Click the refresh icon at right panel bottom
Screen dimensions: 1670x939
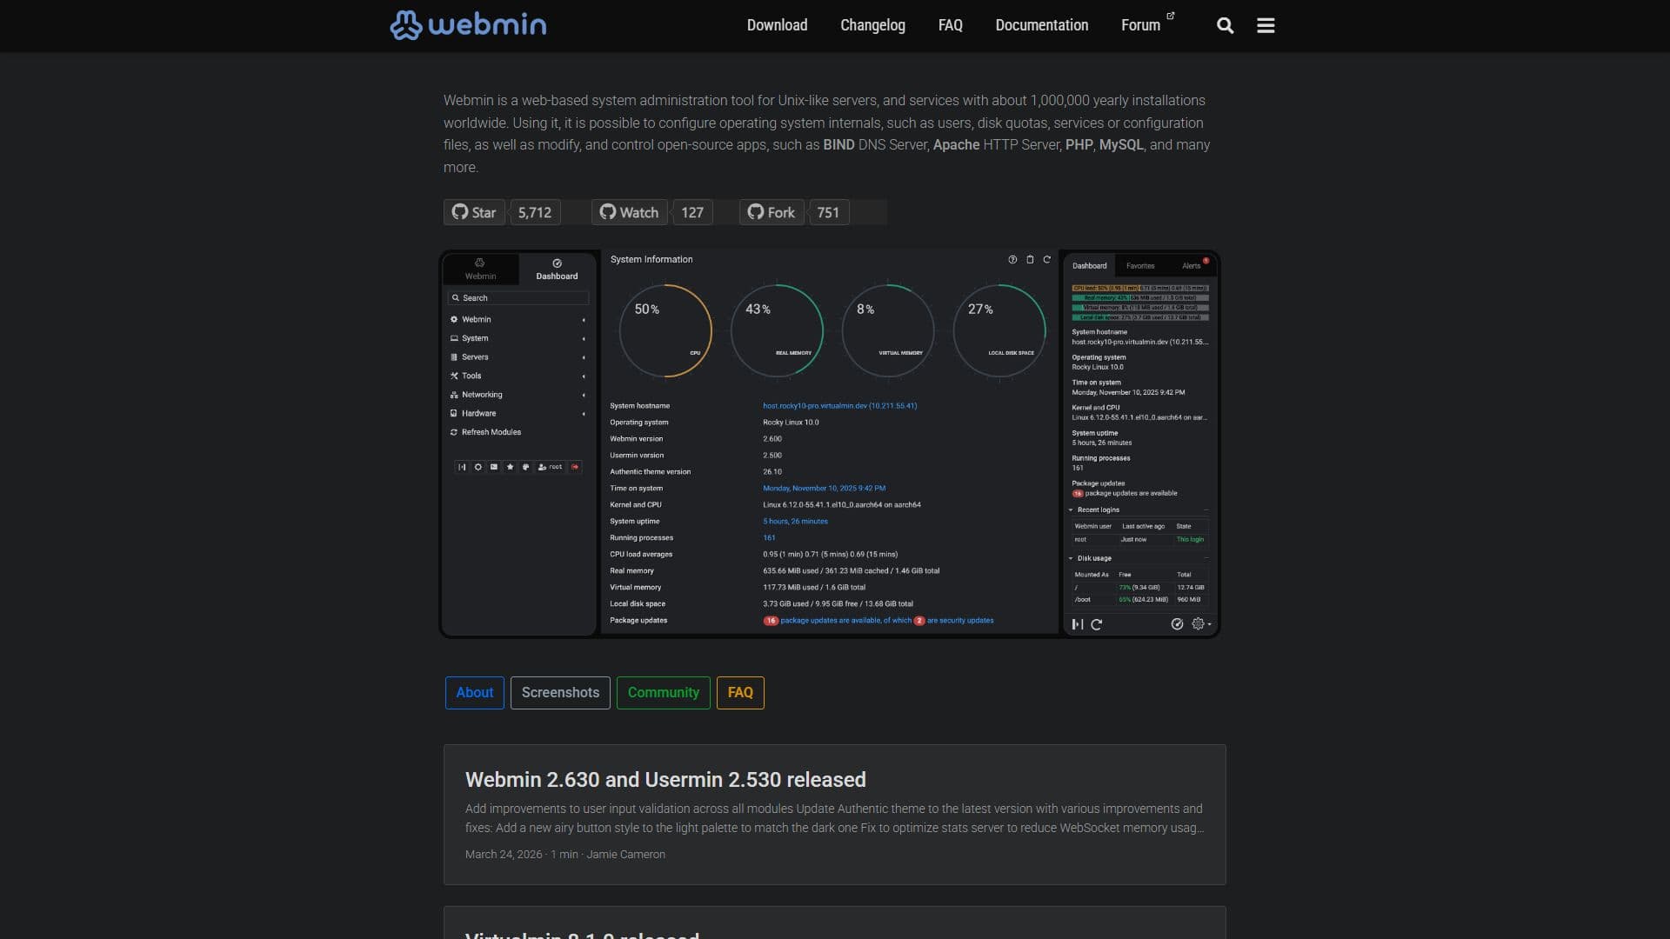click(1097, 624)
